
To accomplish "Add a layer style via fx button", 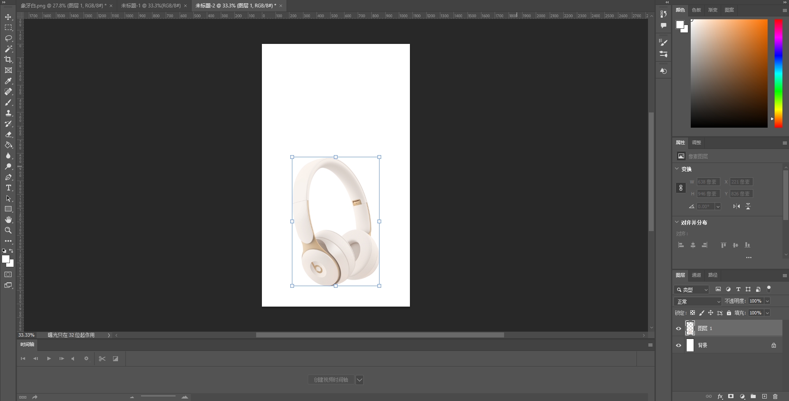I will [x=720, y=396].
